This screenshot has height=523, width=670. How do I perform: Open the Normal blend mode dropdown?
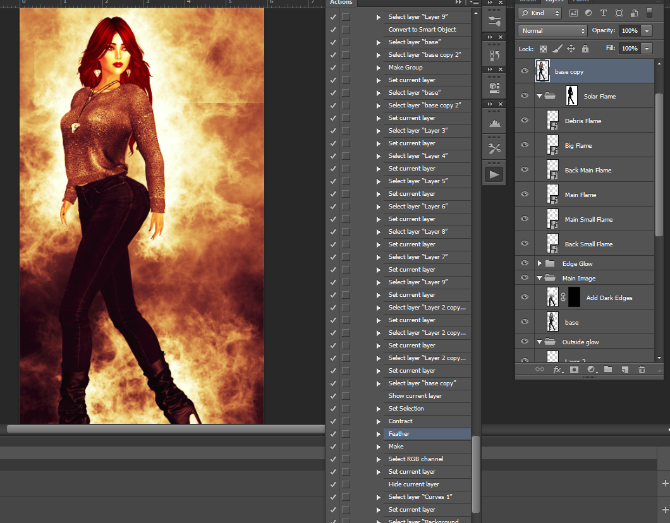coord(553,30)
